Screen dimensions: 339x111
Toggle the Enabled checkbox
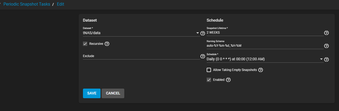point(209,80)
